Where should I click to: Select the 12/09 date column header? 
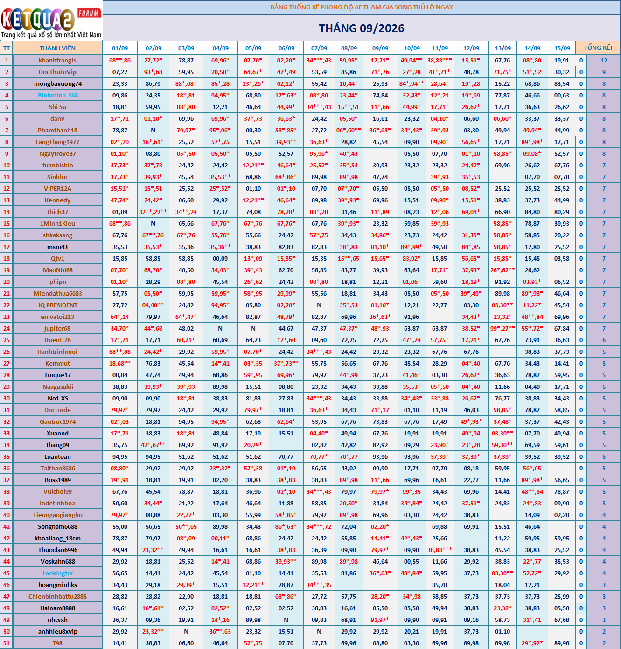(471, 48)
